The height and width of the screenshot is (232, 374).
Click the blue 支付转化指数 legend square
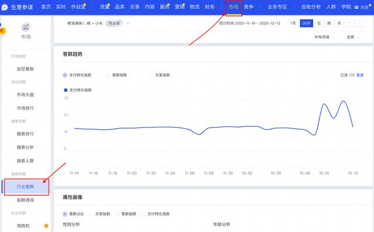click(65, 90)
